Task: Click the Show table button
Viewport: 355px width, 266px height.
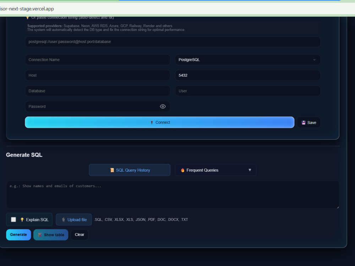Action: 51,235
